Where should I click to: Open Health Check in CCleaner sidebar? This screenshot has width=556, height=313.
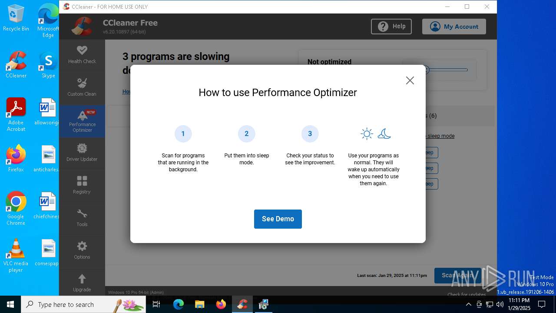coord(82,55)
